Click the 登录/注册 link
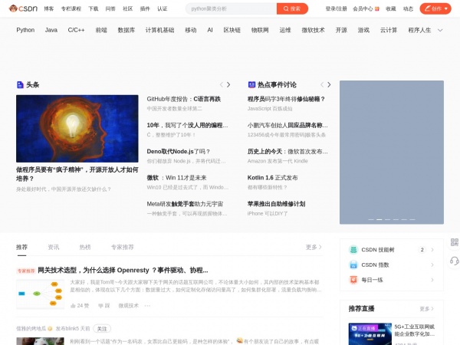The width and height of the screenshot is (460, 345). coord(336,8)
